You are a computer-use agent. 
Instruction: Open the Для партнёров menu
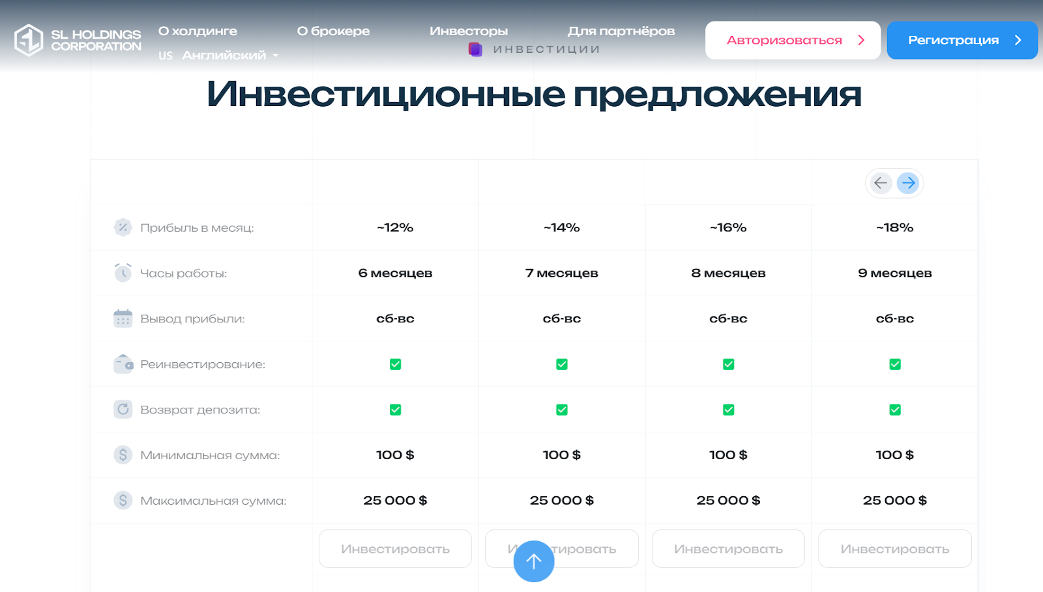tap(621, 31)
